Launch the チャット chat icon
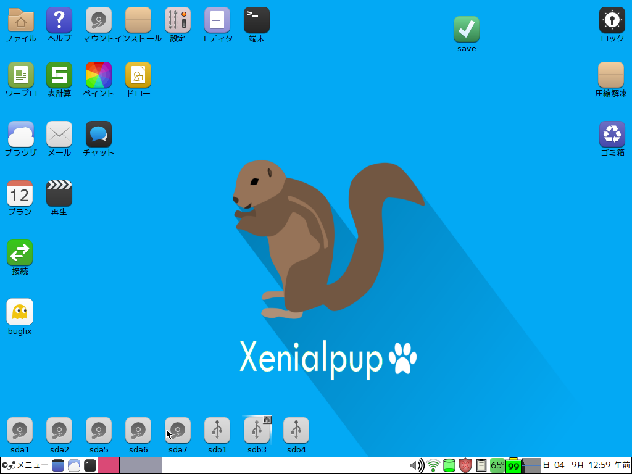632x474 pixels. [99, 134]
